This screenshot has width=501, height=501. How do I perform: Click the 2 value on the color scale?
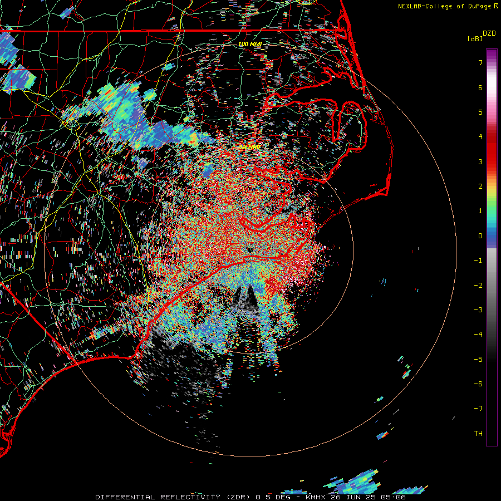pyautogui.click(x=480, y=186)
